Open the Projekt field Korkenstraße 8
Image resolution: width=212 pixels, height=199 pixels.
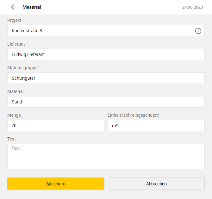point(106,31)
